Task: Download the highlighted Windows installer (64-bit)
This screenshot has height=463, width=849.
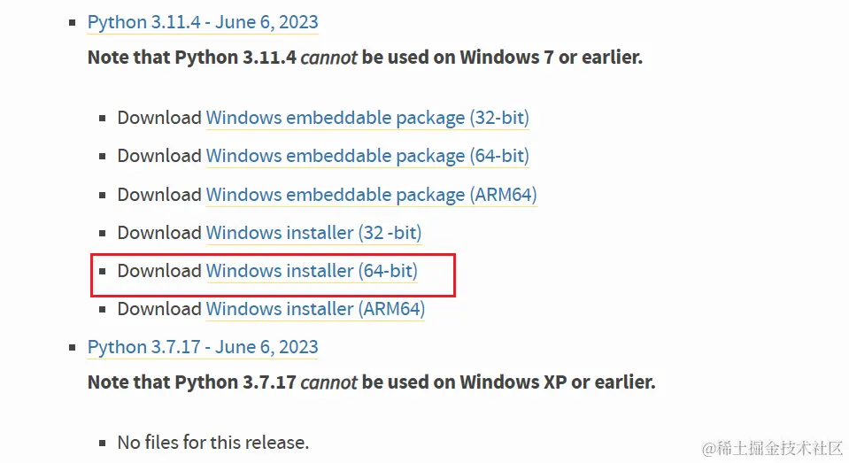Action: [312, 271]
